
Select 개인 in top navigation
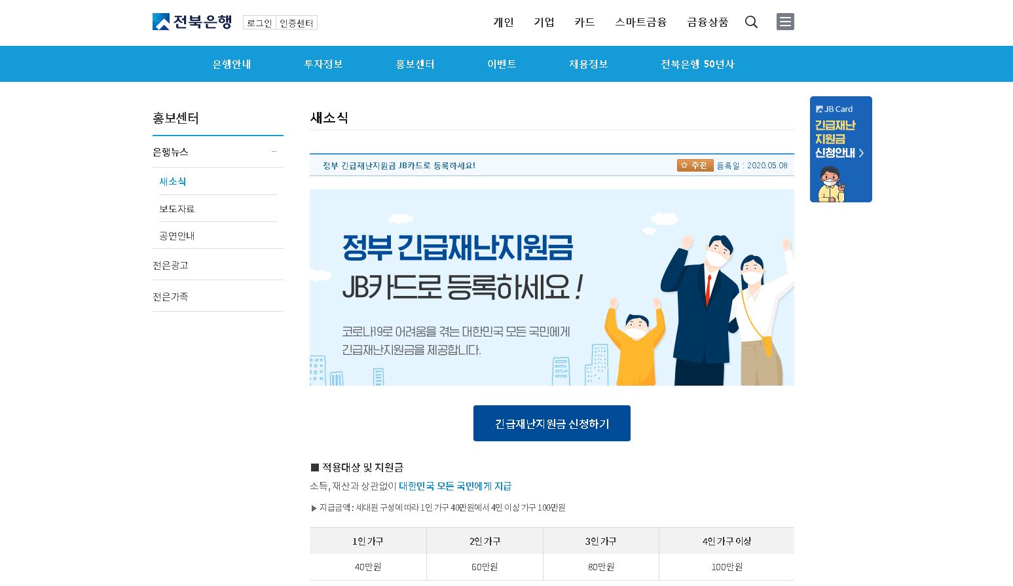pos(504,22)
